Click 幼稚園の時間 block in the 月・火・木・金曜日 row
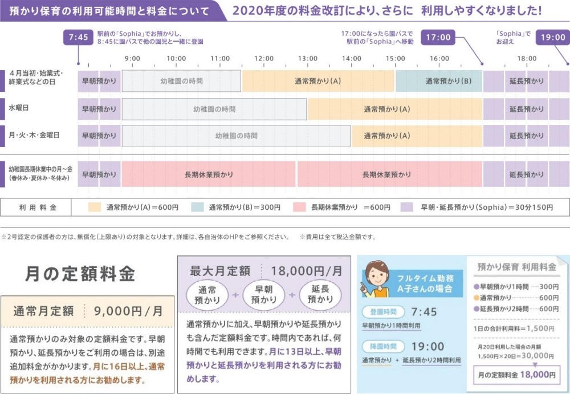 (236, 136)
